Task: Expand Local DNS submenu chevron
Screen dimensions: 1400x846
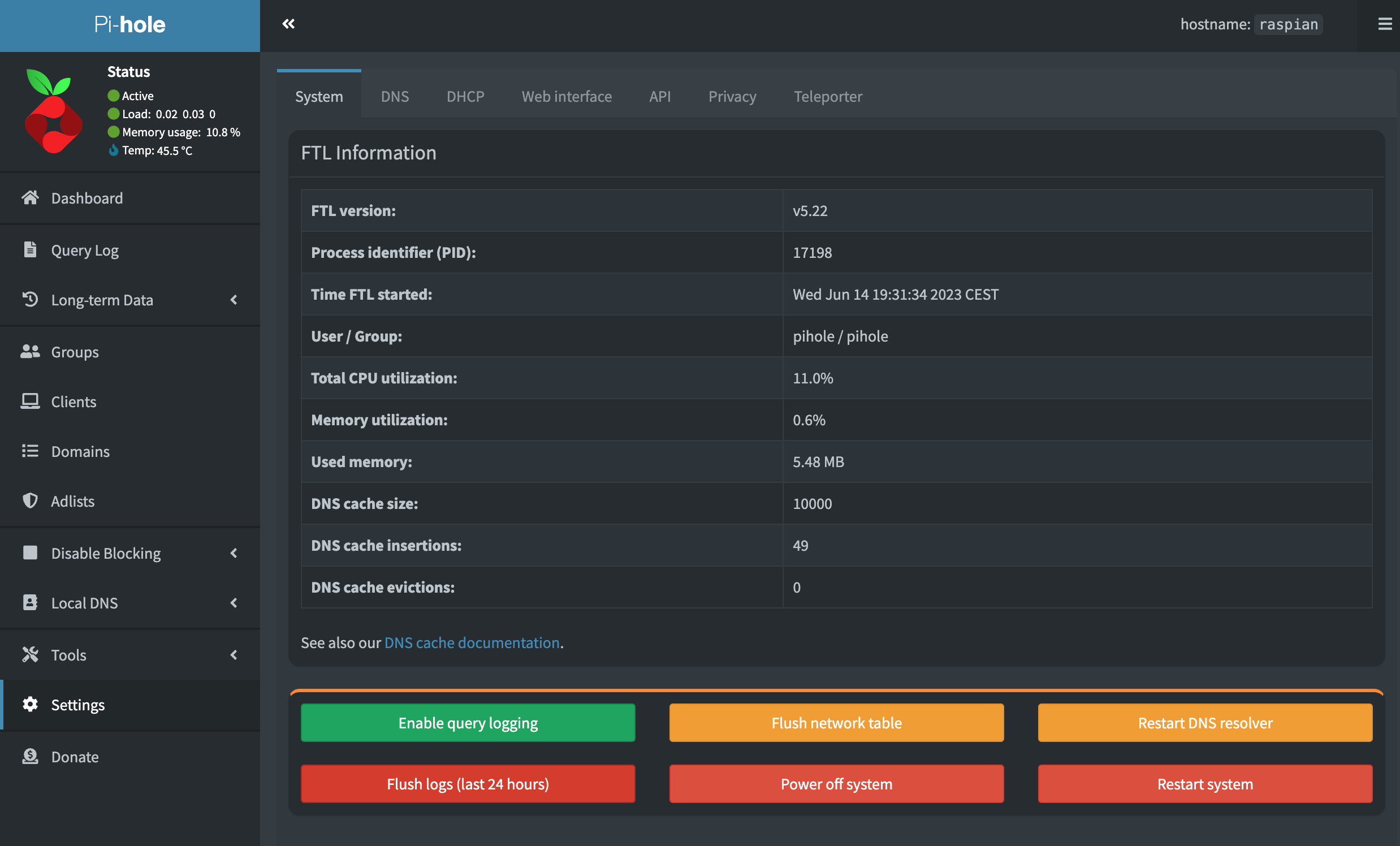Action: point(234,602)
